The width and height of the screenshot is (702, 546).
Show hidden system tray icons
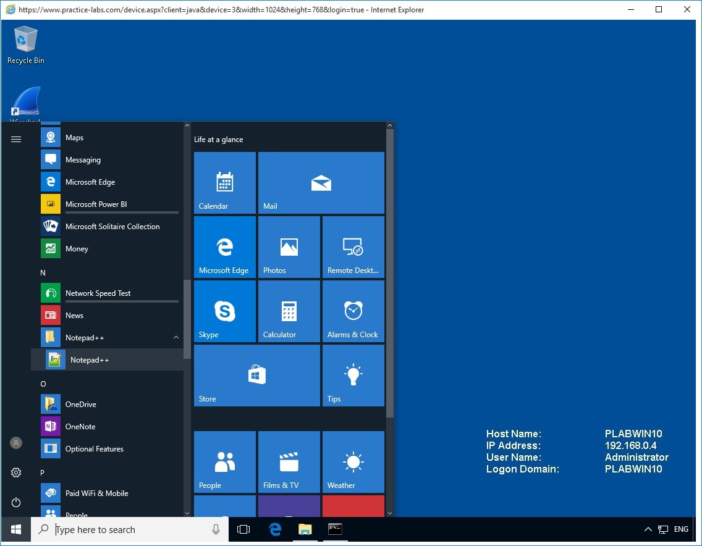click(x=648, y=529)
